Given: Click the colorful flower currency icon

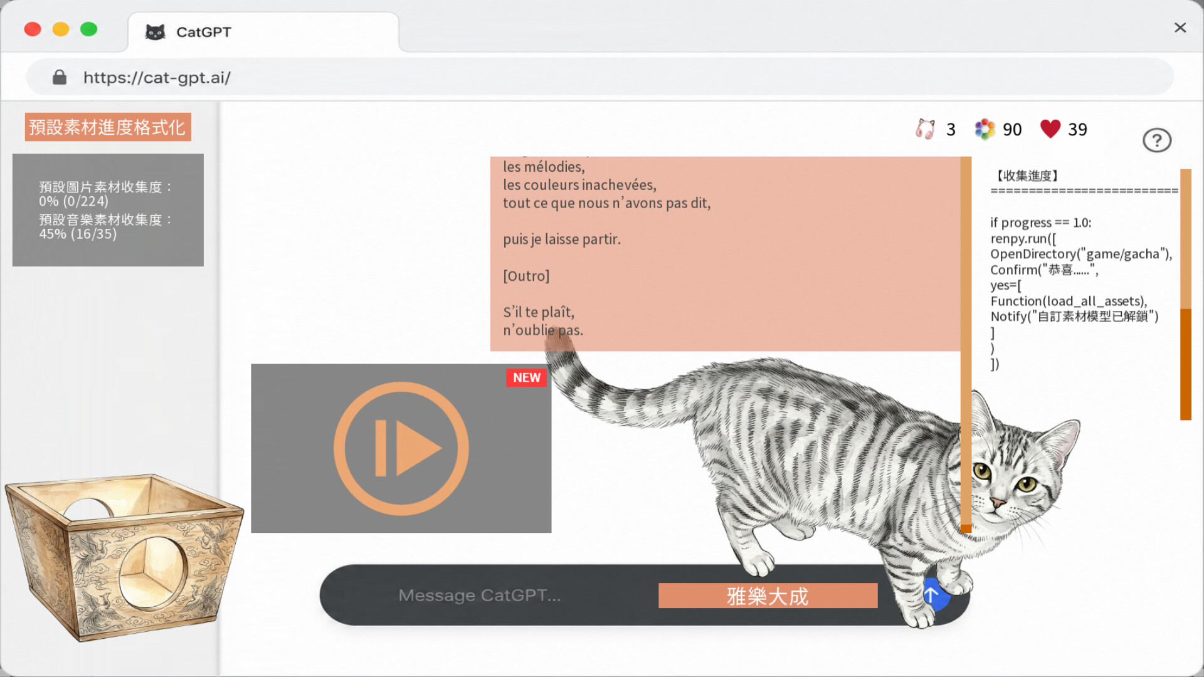Looking at the screenshot, I should pos(985,129).
